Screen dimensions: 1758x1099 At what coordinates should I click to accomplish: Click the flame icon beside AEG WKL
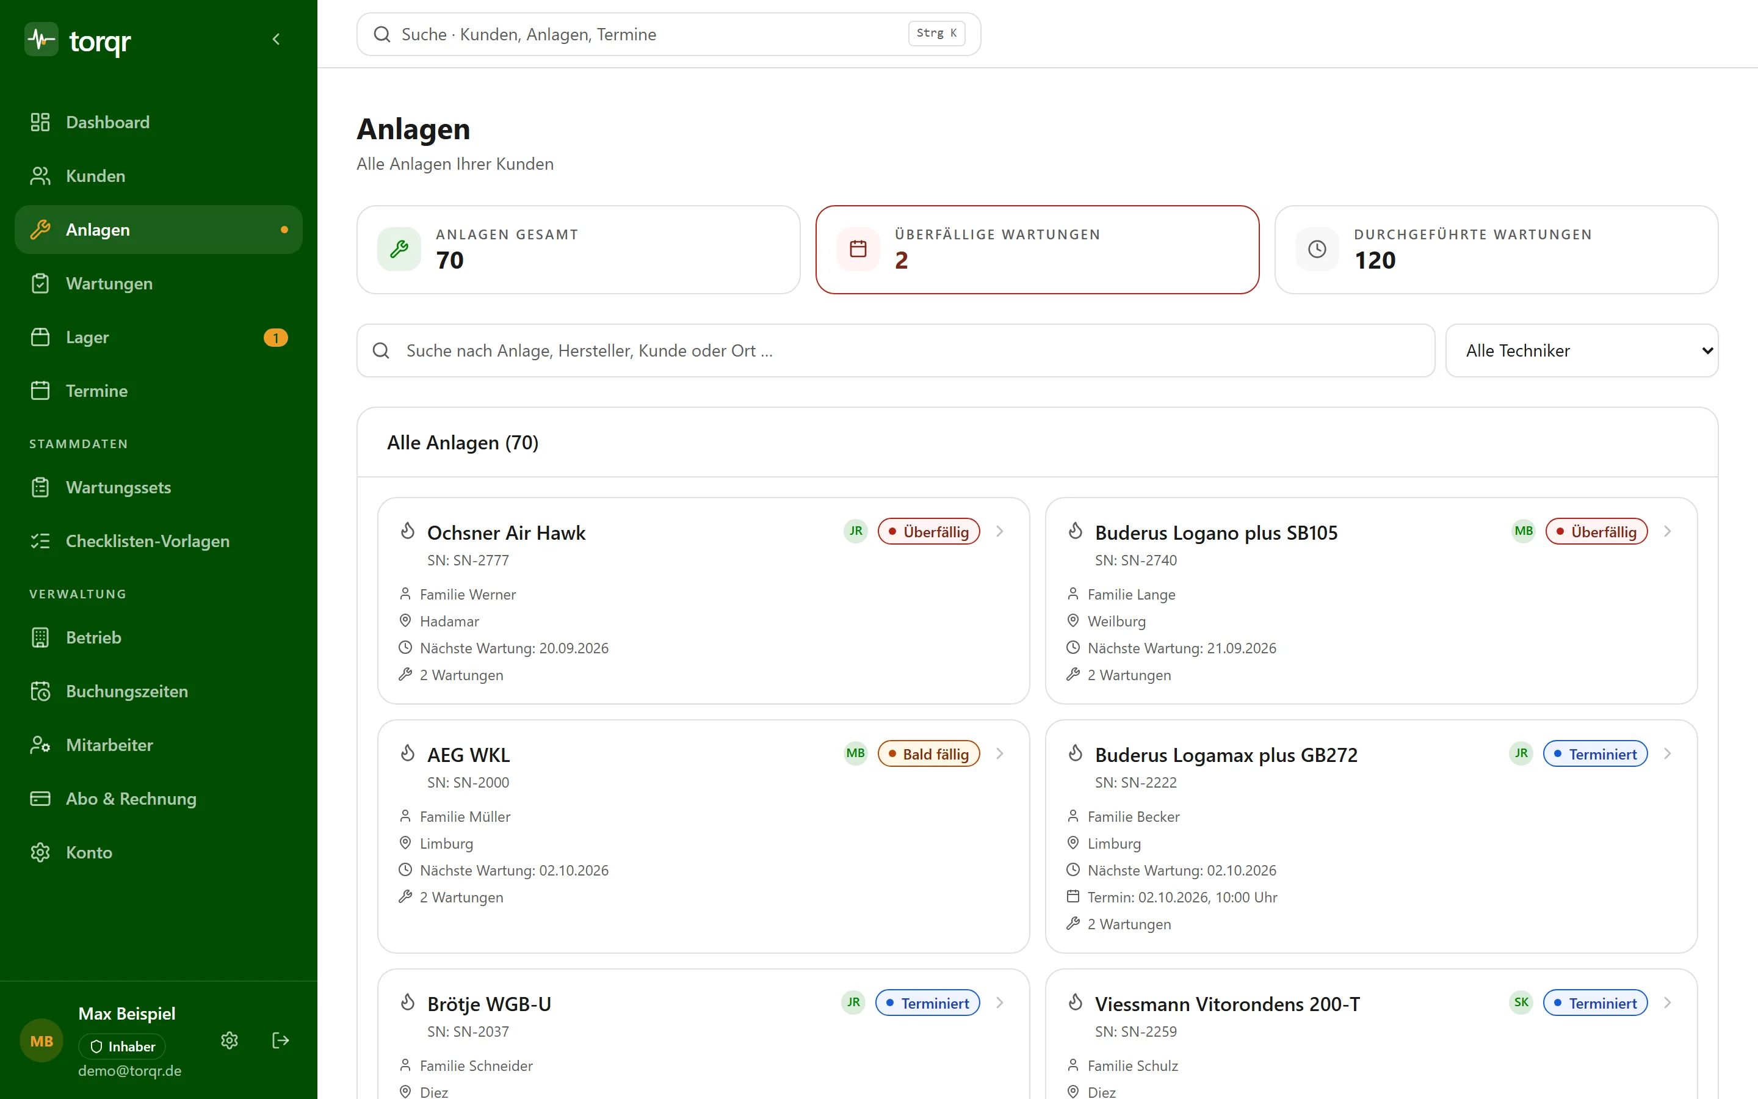click(408, 753)
